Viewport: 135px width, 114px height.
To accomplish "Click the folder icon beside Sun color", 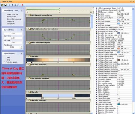I will click(x=30, y=56).
